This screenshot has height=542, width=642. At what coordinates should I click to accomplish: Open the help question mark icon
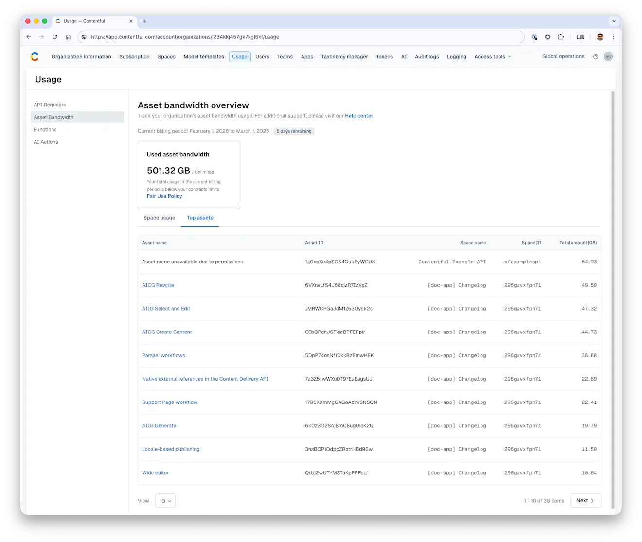[x=596, y=57]
